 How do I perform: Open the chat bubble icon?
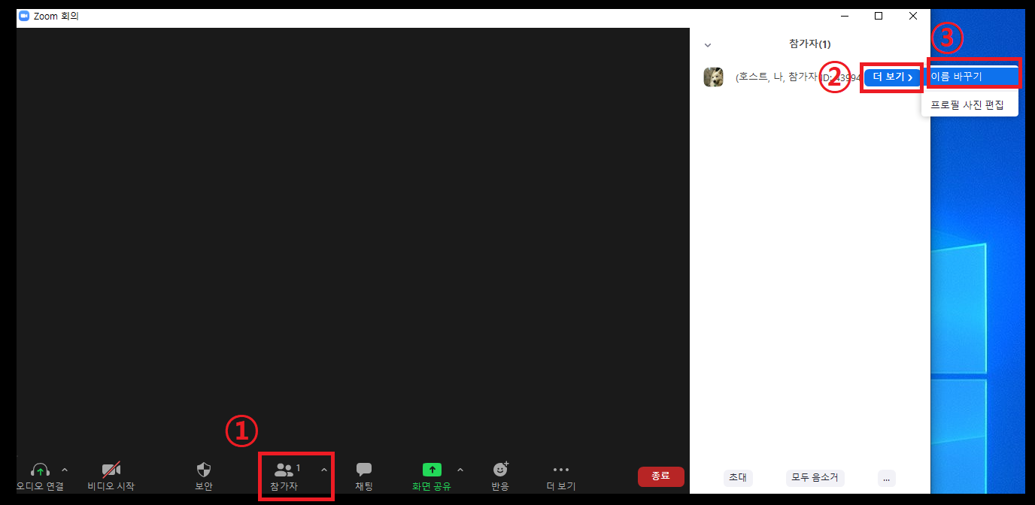click(364, 470)
